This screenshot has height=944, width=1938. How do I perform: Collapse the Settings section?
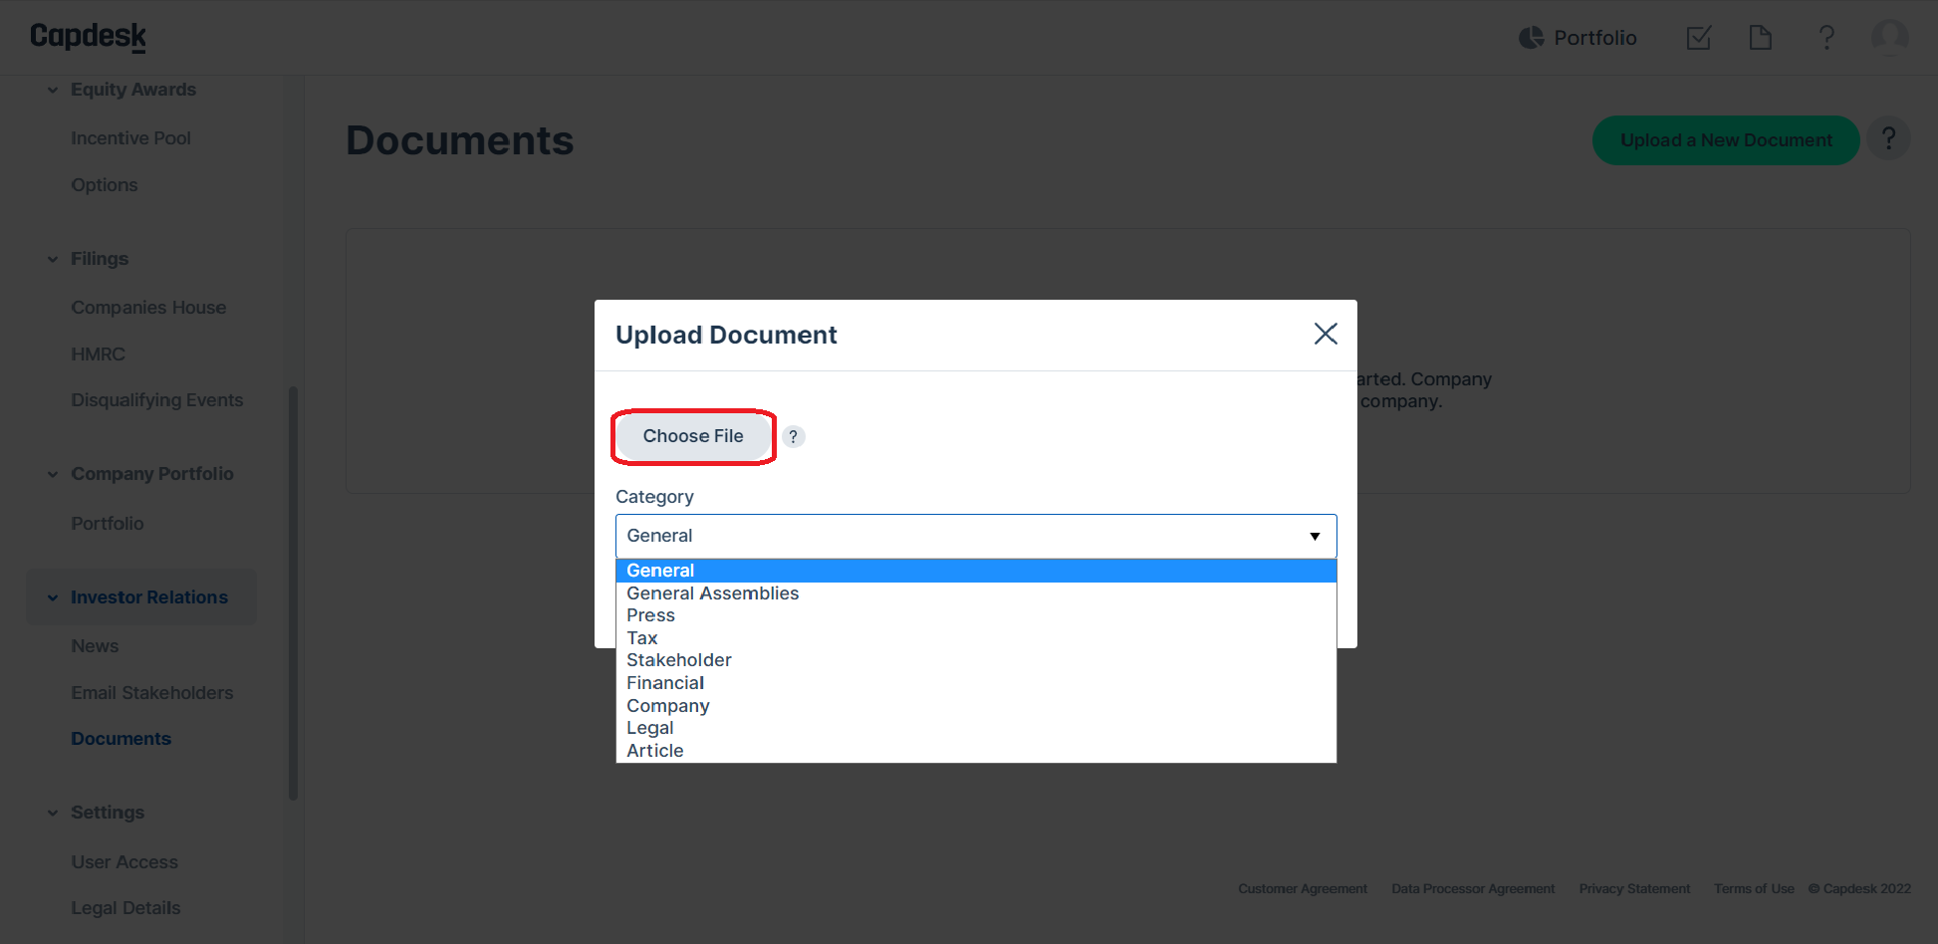pyautogui.click(x=53, y=813)
